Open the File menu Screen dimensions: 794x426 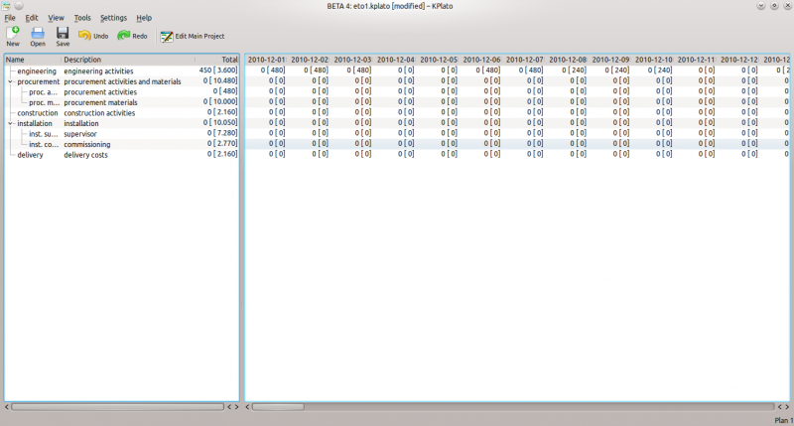point(10,18)
